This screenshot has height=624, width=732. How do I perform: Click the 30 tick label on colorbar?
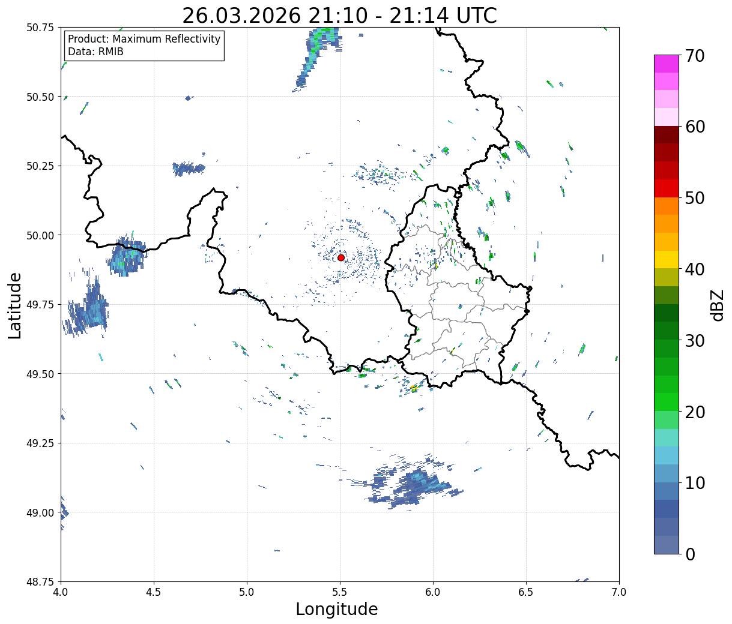pos(695,340)
